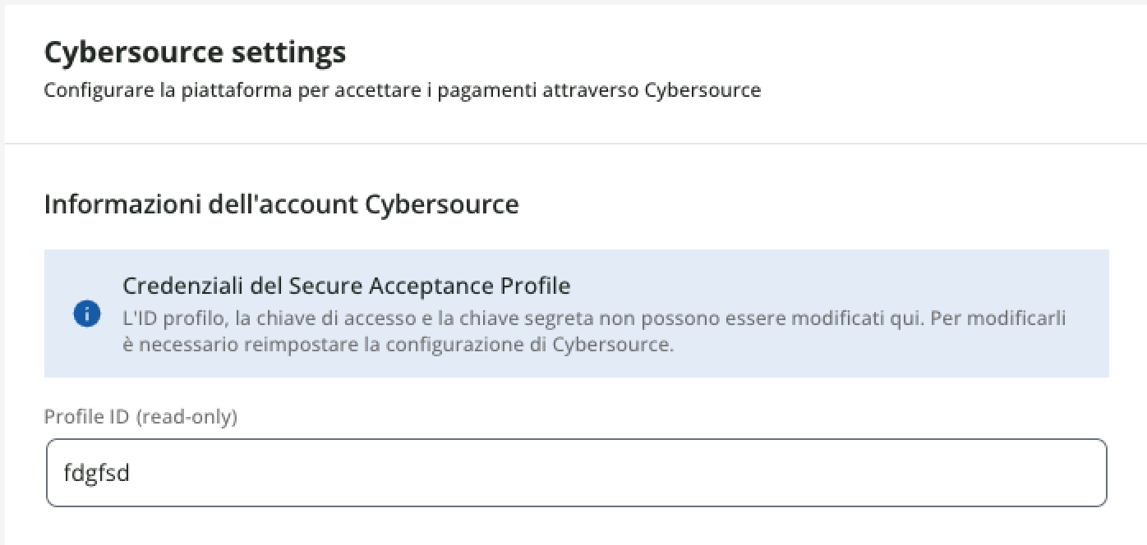Click the 'Informazioni dell'account Cybersource' section heading
1147x545 pixels.
click(281, 204)
